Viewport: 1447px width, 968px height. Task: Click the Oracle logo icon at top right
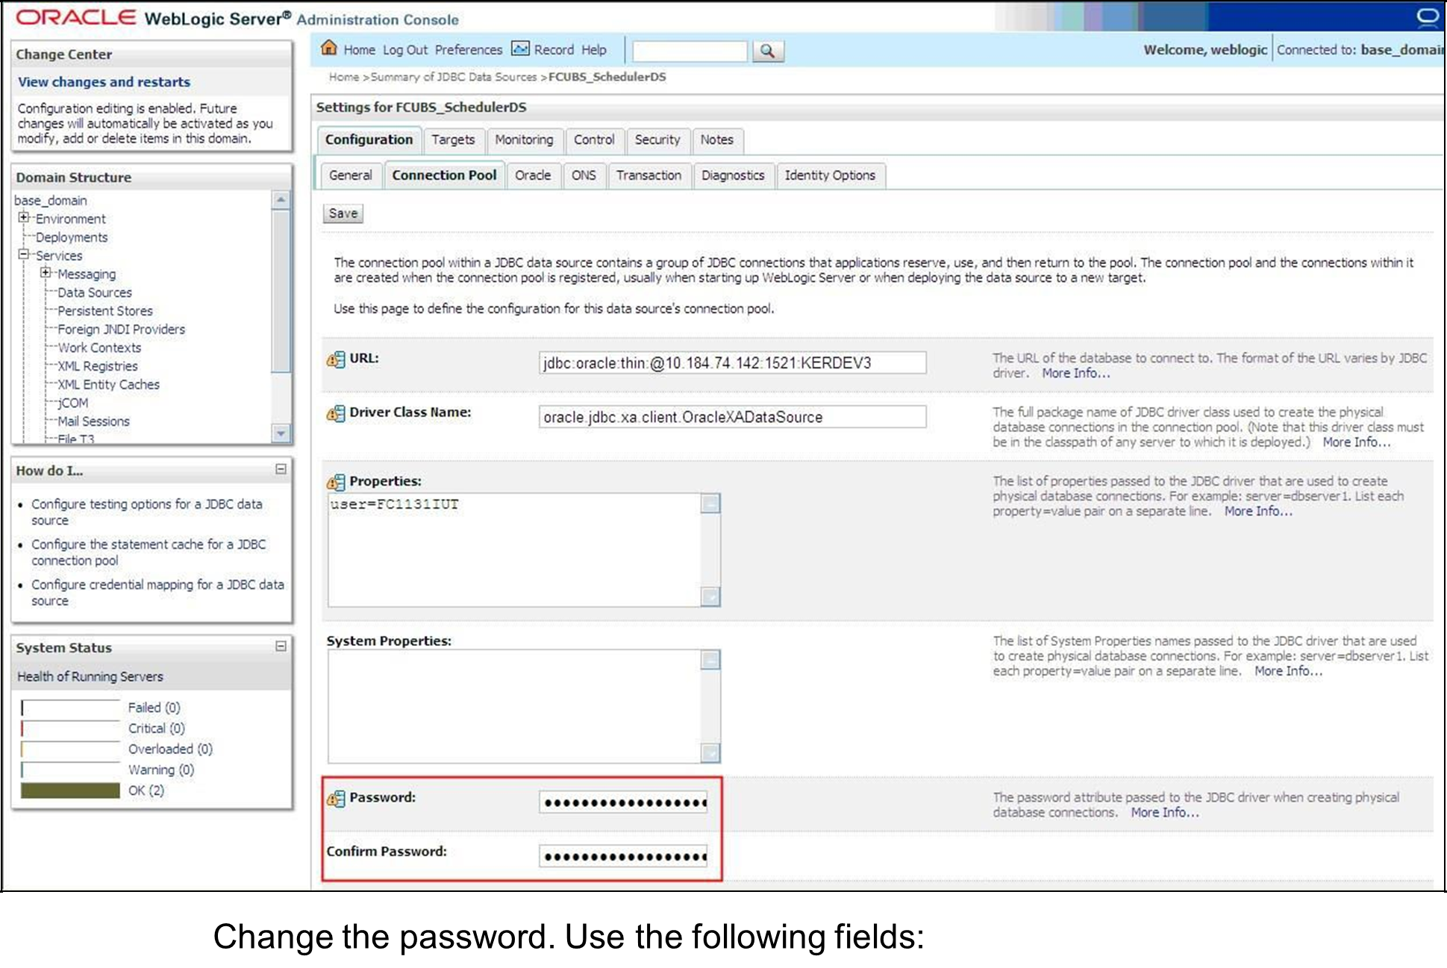coord(1427,16)
